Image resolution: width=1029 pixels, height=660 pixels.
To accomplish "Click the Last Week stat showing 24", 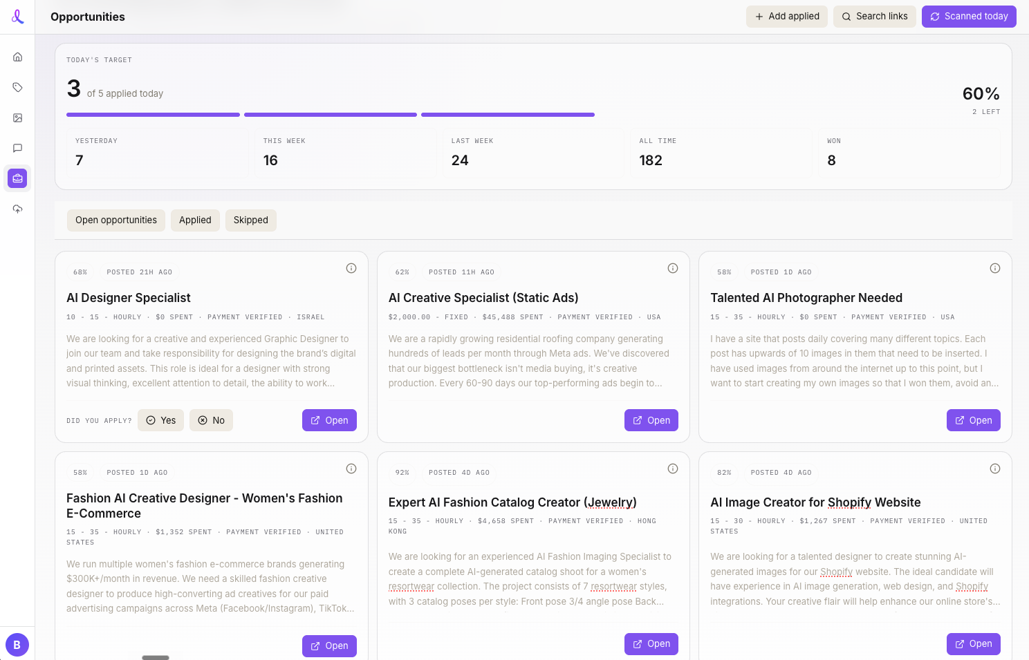I will click(x=533, y=153).
